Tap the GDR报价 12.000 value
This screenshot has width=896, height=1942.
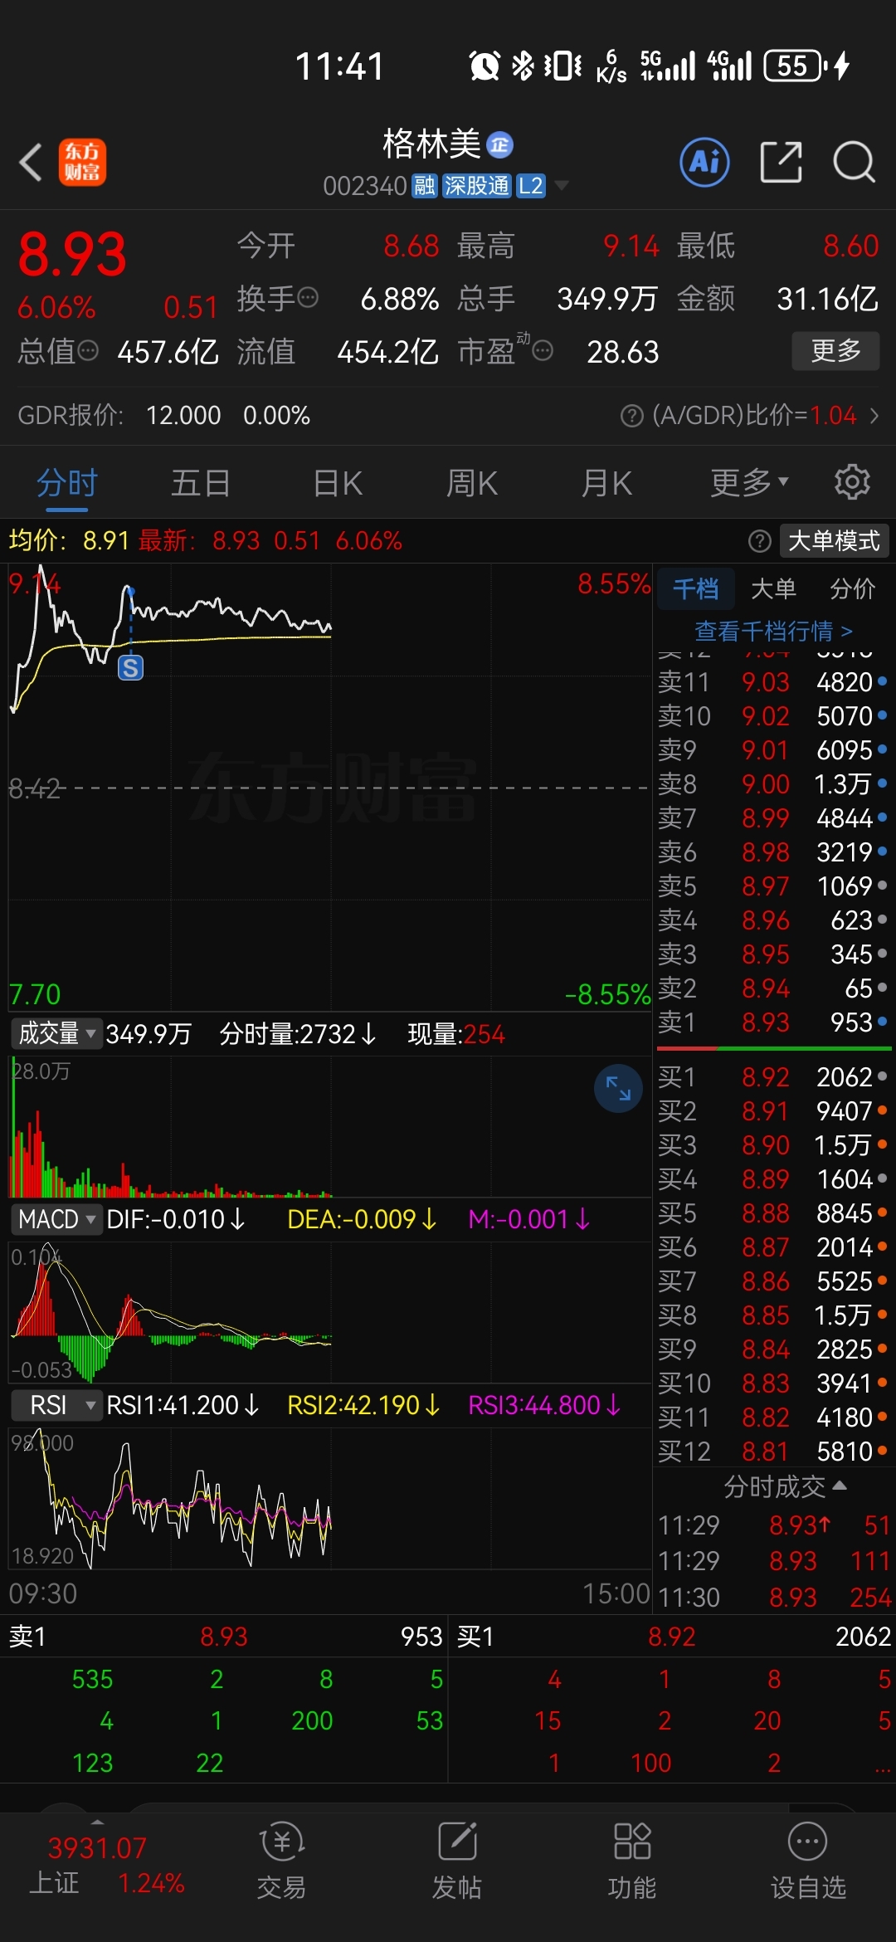(x=183, y=416)
